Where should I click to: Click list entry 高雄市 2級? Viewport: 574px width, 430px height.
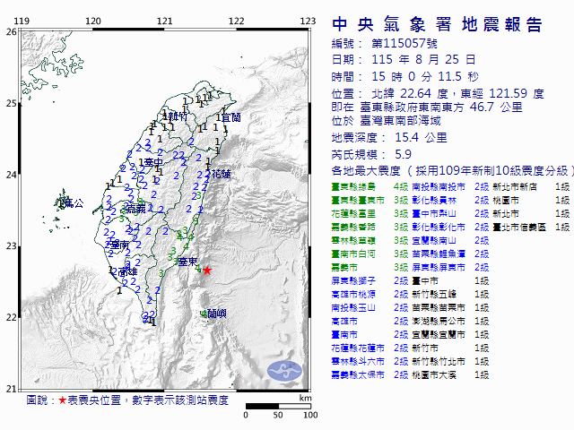pos(370,321)
